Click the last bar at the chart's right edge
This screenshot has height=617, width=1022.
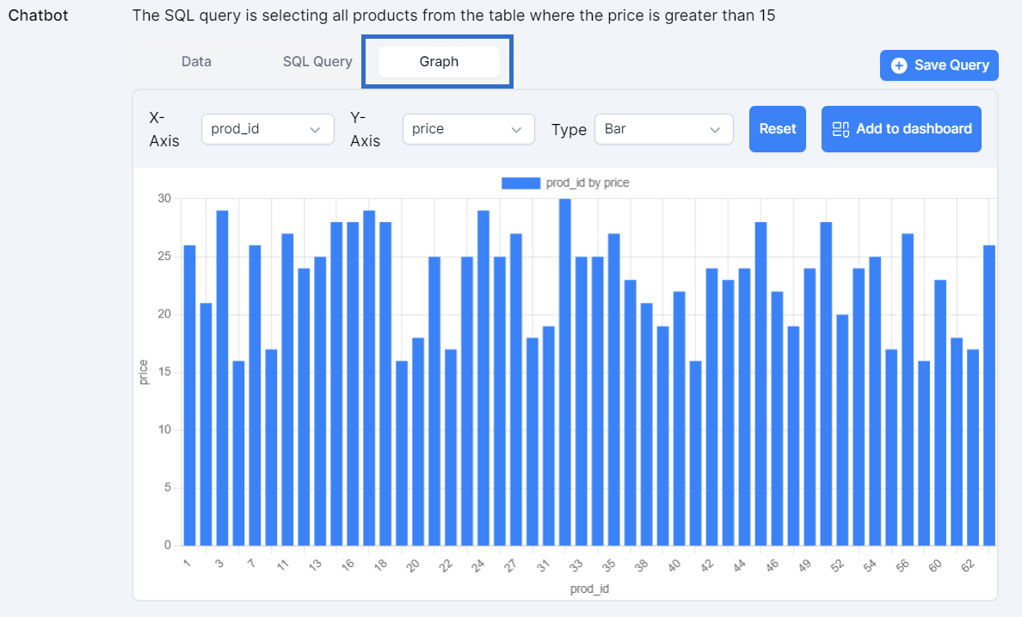pyautogui.click(x=989, y=396)
